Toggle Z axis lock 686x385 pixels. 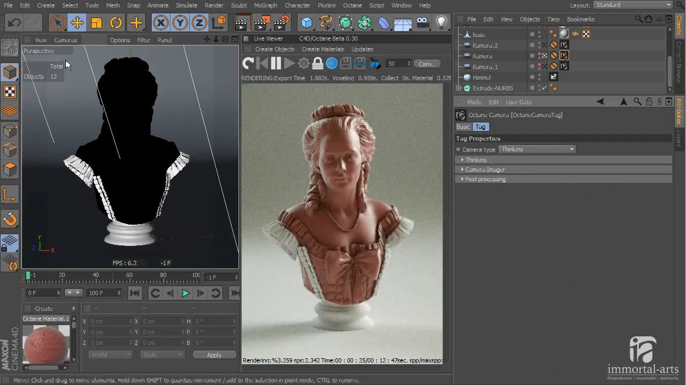199,22
